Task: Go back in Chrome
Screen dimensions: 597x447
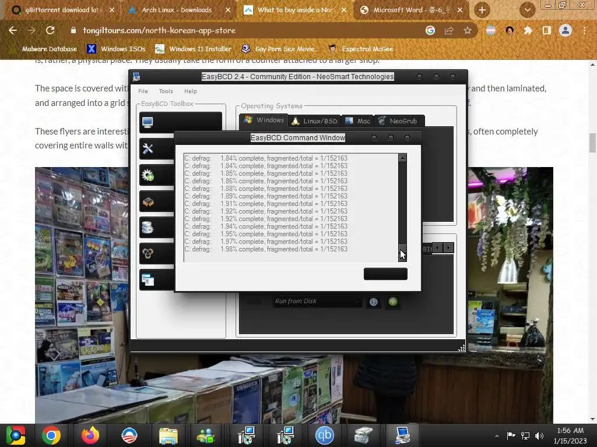Action: click(x=13, y=30)
